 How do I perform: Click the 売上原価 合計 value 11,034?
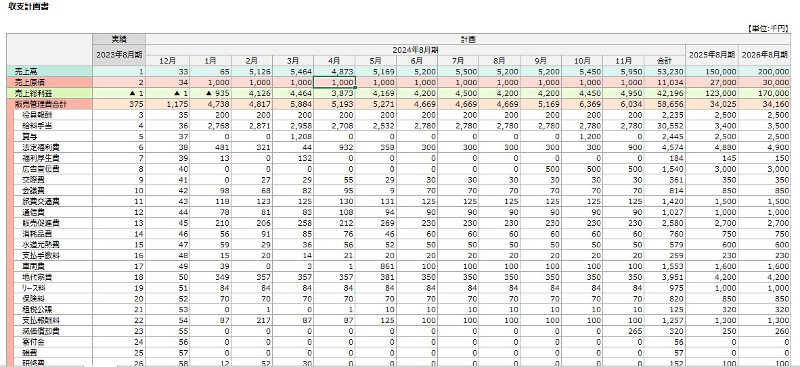pyautogui.click(x=664, y=82)
